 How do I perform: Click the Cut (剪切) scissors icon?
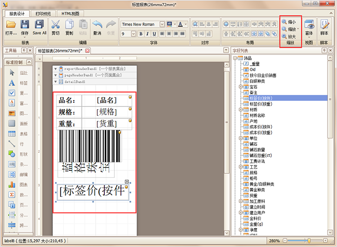point(55,24)
